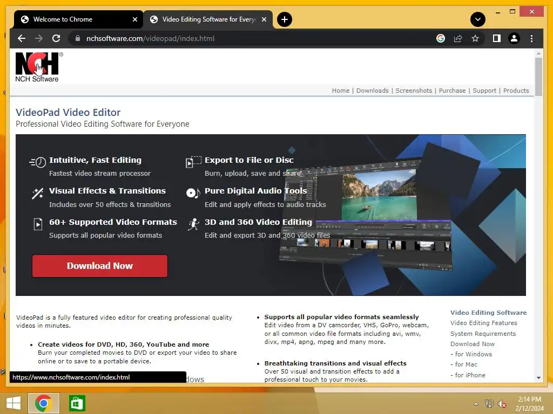Open the for Windows download link
Screen dimensions: 553x414
473,354
